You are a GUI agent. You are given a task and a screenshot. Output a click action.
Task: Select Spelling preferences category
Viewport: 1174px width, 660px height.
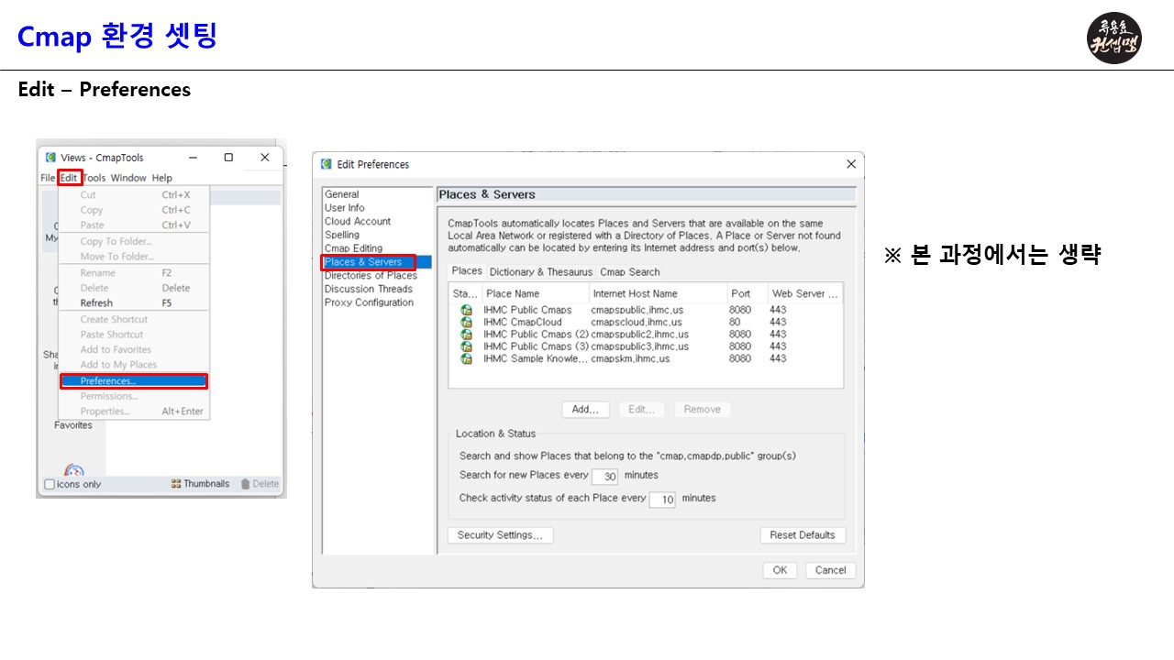coord(342,235)
